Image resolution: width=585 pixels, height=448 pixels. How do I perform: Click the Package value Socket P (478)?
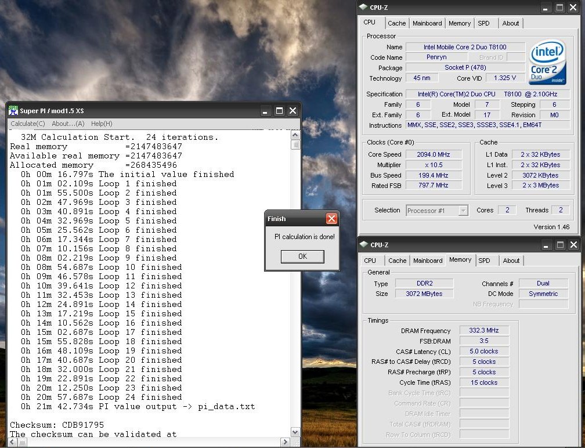coord(465,67)
